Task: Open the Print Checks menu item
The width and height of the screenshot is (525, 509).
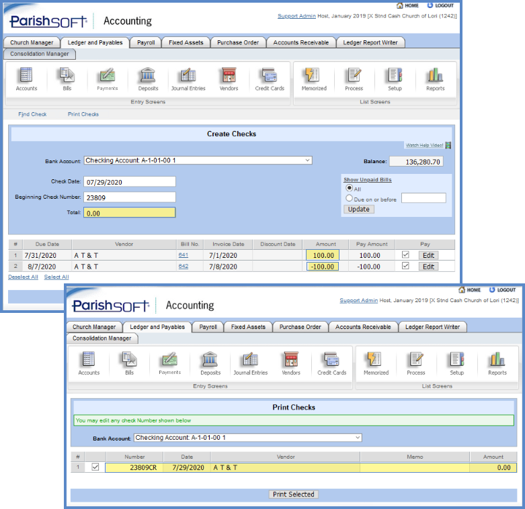Action: (x=83, y=114)
